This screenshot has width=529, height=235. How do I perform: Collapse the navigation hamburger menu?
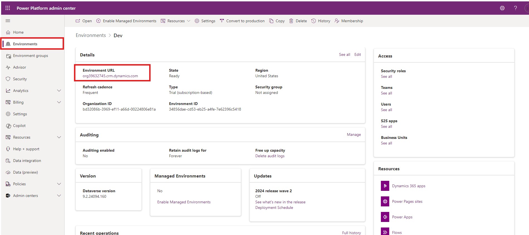point(8,21)
